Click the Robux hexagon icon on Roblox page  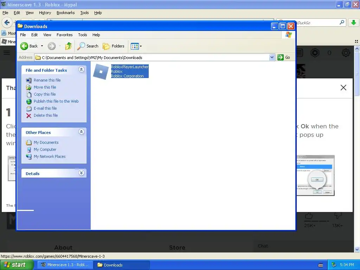[x=315, y=53]
